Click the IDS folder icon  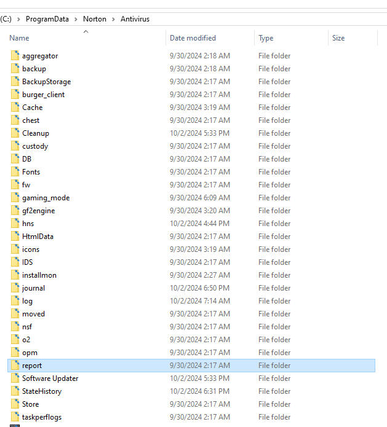pyautogui.click(x=15, y=262)
